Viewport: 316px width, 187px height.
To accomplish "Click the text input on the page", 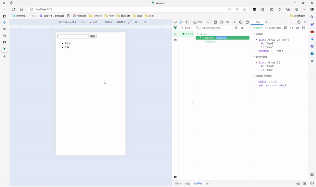I will click(73, 36).
